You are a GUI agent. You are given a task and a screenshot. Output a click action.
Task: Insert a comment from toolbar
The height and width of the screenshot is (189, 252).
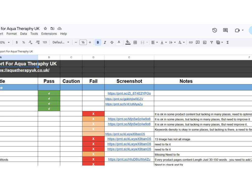pyautogui.click(x=198, y=42)
